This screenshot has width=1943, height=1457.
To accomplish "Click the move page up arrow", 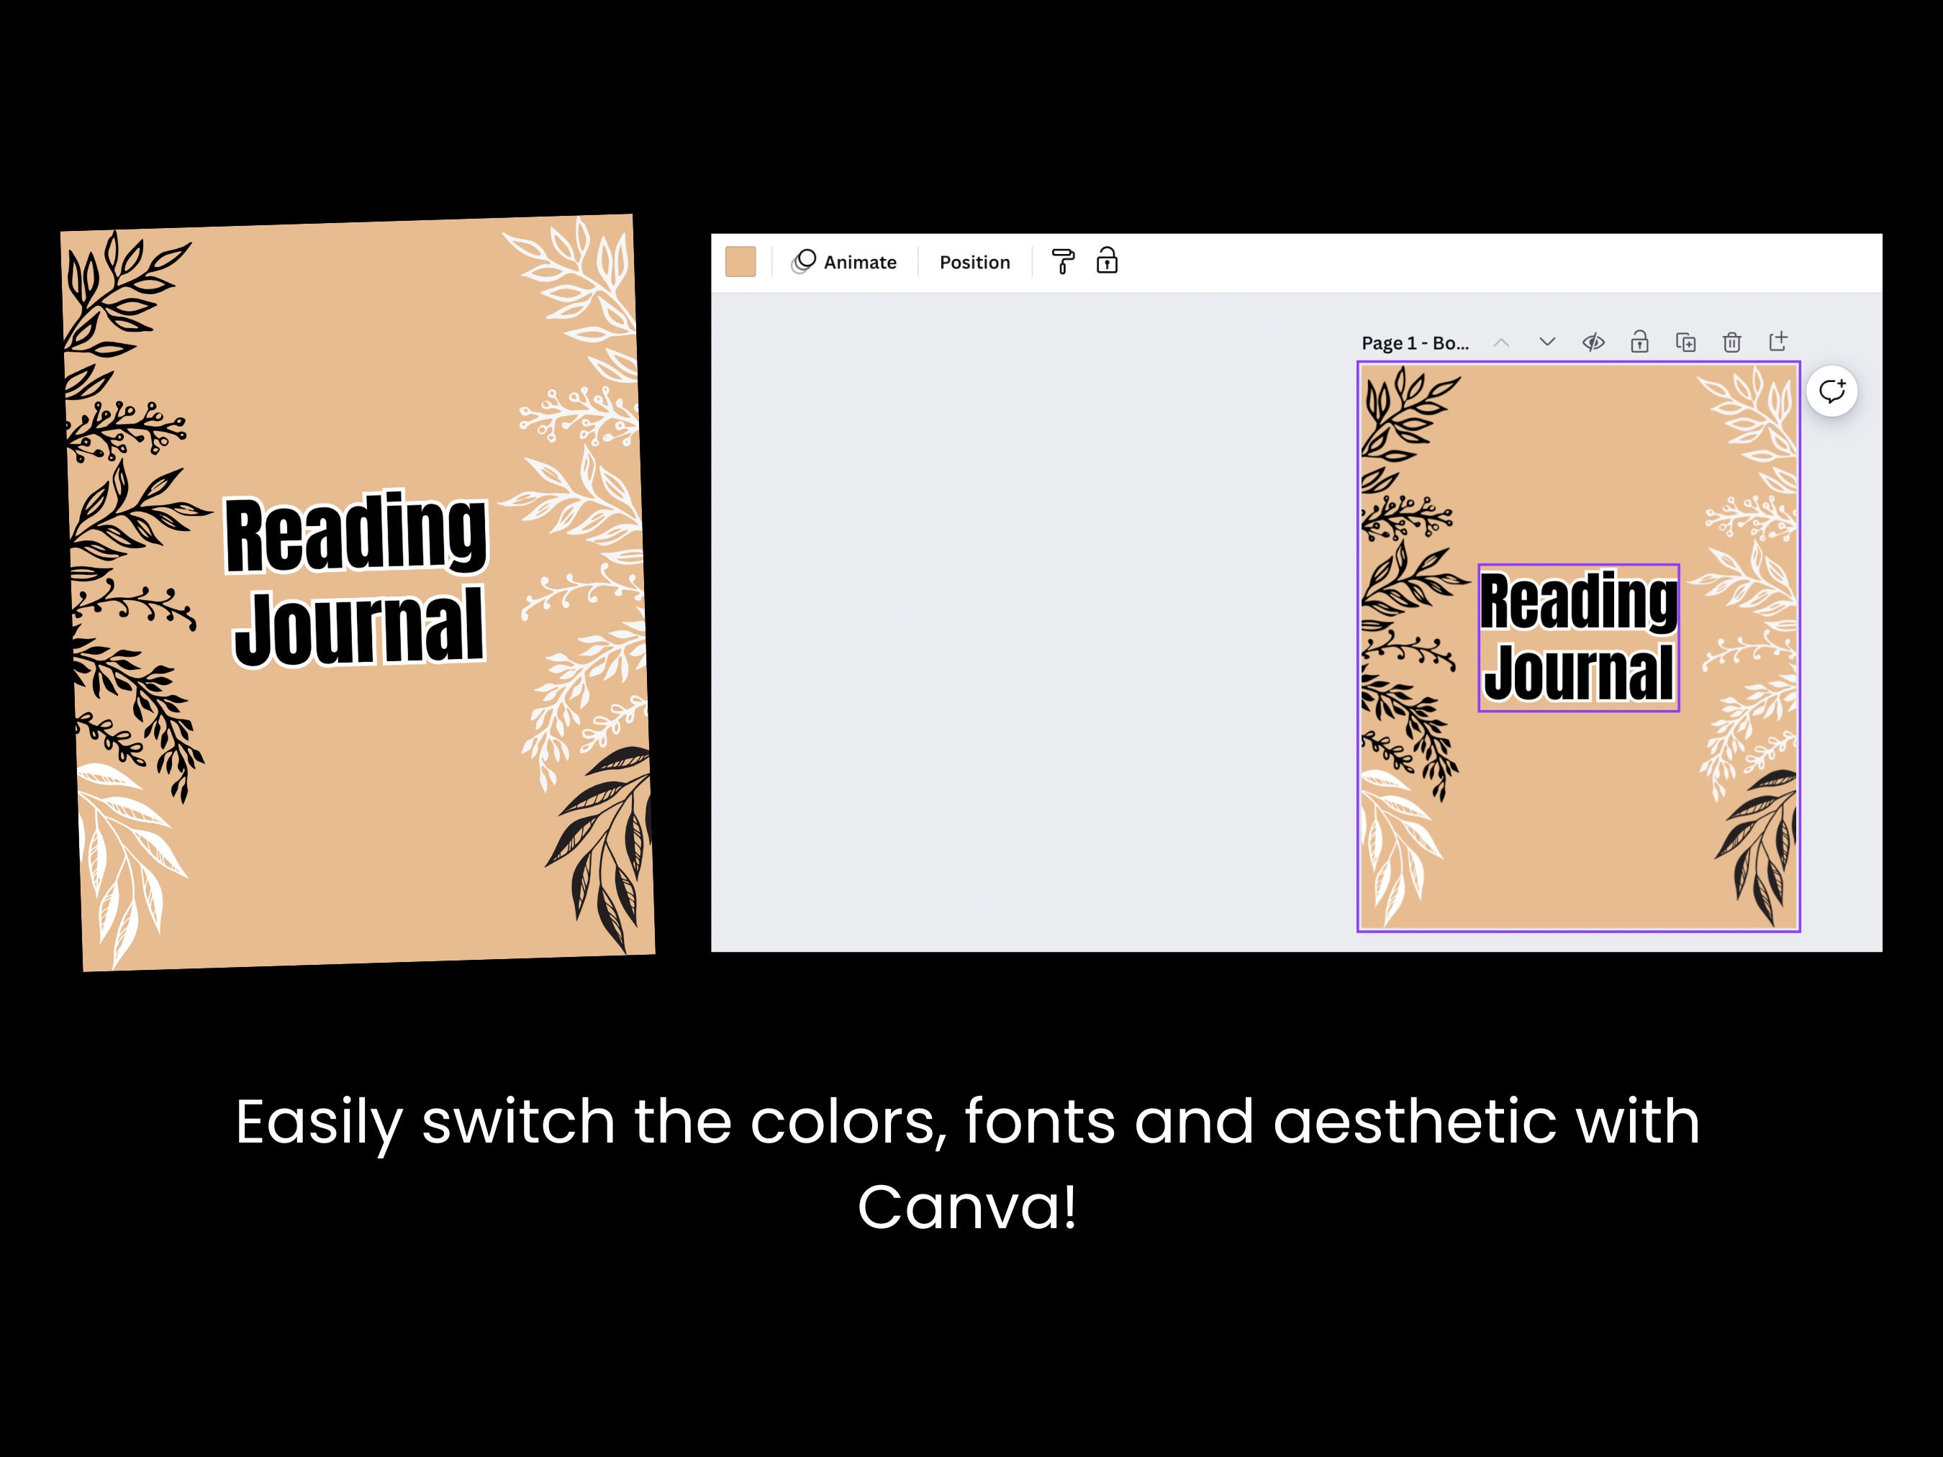I will click(x=1502, y=342).
